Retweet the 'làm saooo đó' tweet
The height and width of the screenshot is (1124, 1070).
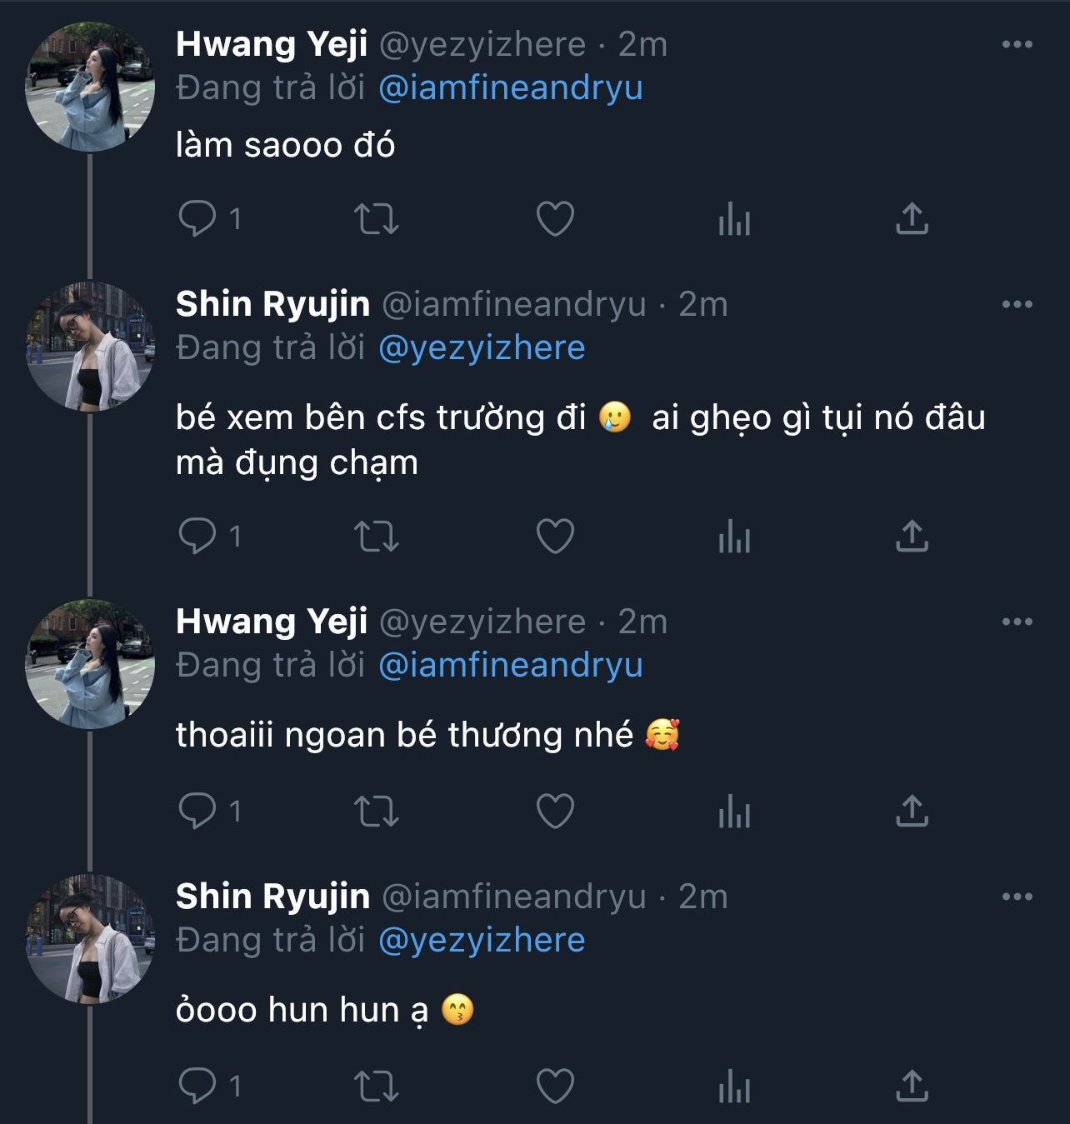click(x=377, y=219)
